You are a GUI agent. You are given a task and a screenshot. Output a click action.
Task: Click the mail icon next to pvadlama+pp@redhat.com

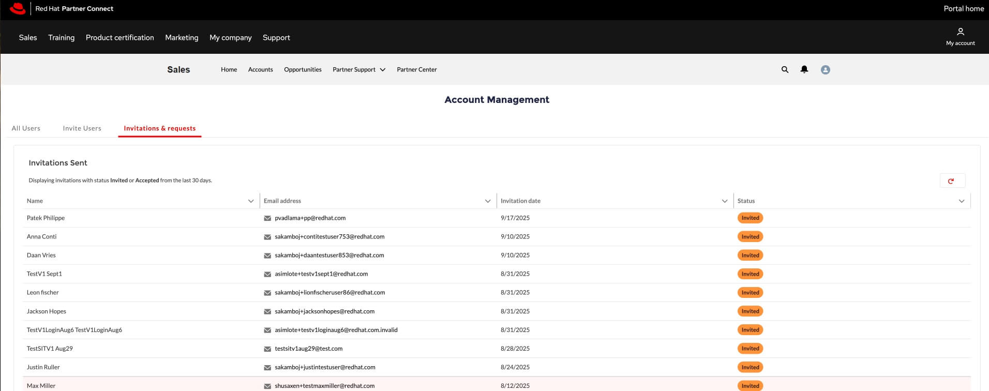pos(267,218)
